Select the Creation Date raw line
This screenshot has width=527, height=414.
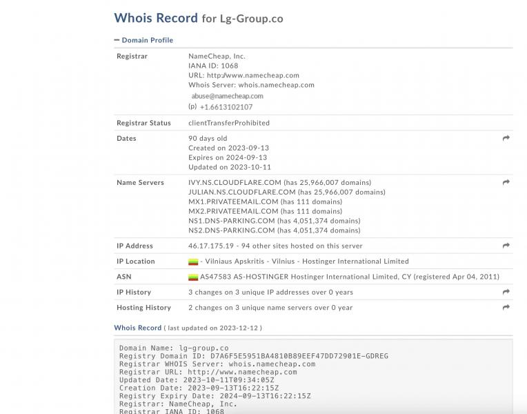[x=199, y=388]
